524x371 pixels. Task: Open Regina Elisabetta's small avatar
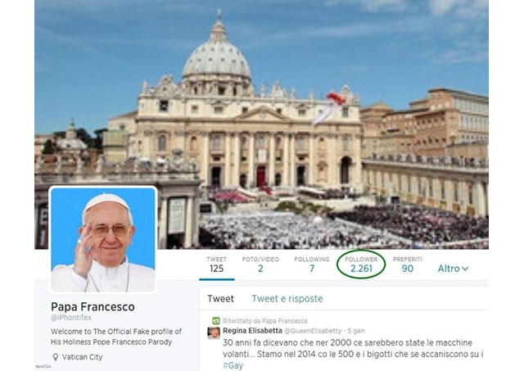(214, 333)
